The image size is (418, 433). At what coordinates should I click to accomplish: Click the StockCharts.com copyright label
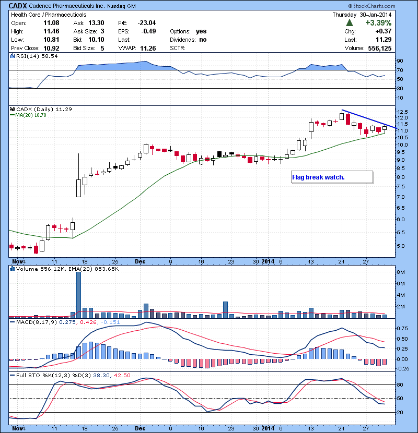pos(372,6)
